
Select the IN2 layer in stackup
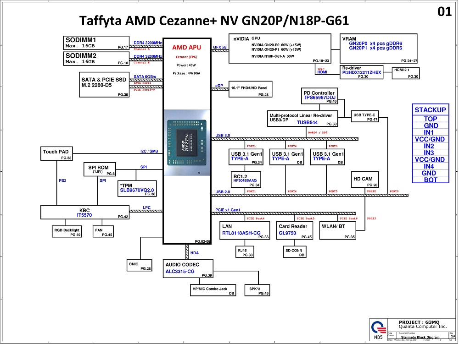pyautogui.click(x=431, y=146)
